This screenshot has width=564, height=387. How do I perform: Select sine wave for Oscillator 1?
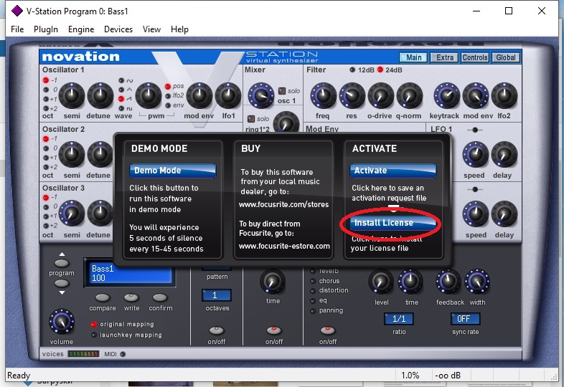121,80
